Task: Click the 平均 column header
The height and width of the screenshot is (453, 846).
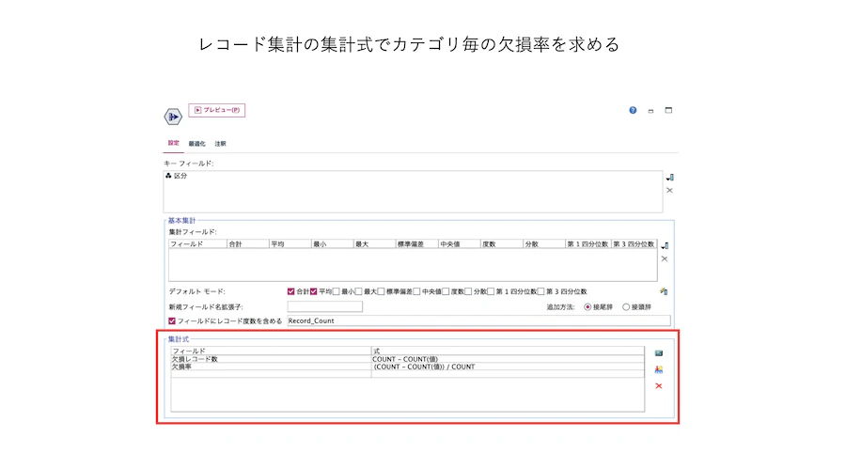Action: click(290, 244)
